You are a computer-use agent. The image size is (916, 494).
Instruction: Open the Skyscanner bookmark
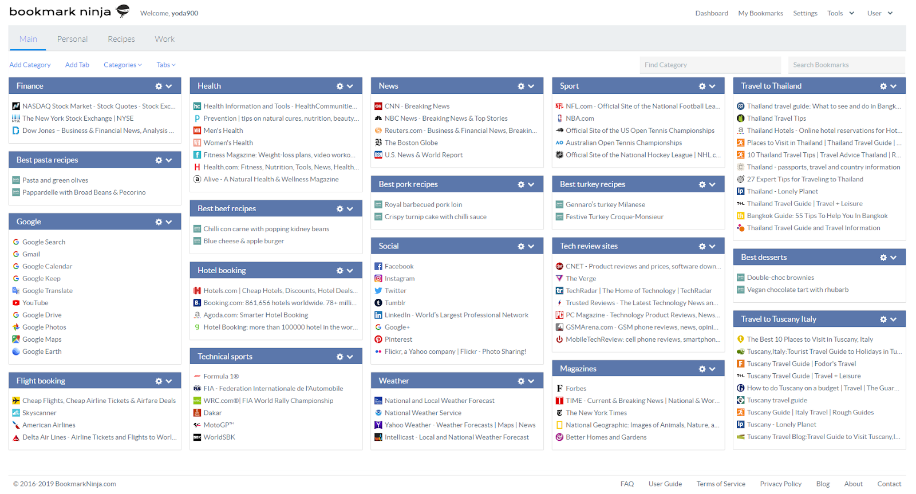pos(39,413)
